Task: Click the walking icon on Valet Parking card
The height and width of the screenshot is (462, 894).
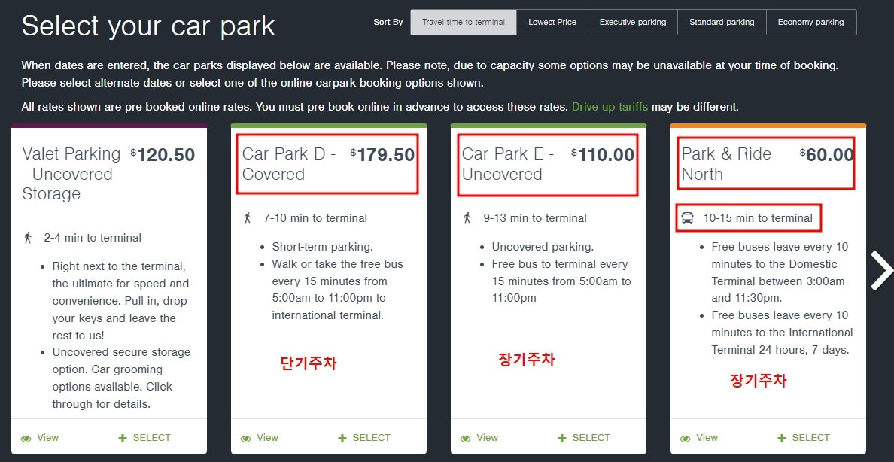Action: [29, 238]
